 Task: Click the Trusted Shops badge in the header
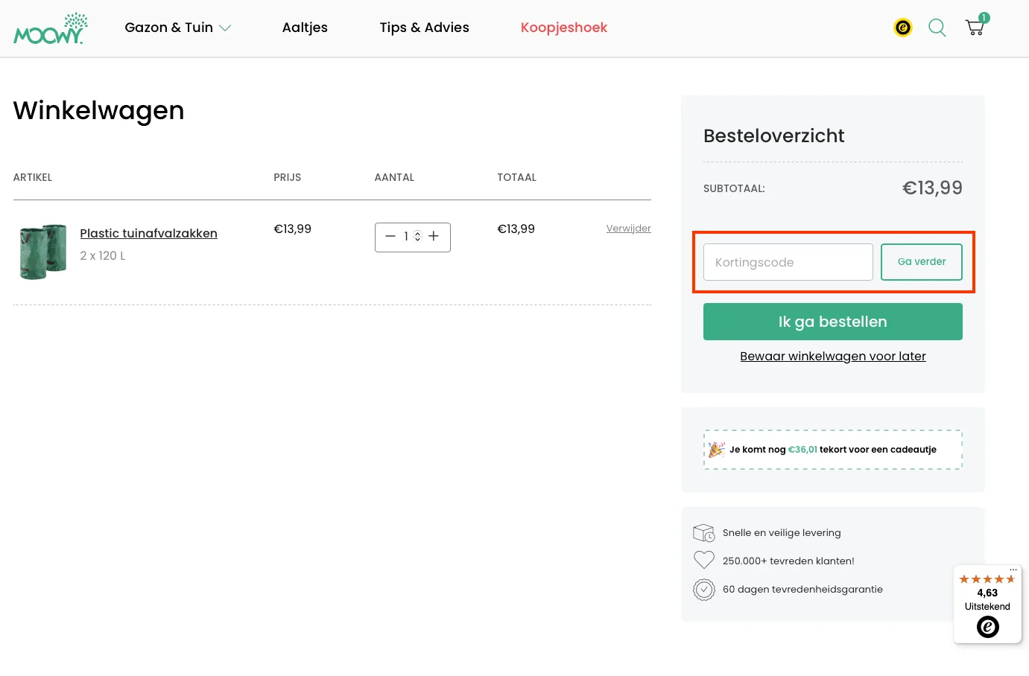(902, 27)
